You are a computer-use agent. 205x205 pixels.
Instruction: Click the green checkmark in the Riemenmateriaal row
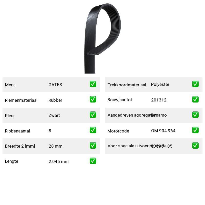93,99
